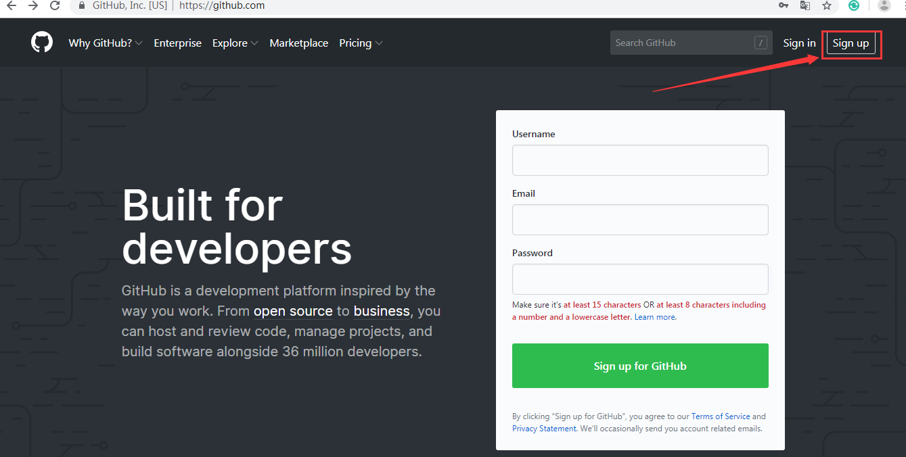Click the Sign up button in header
This screenshot has height=457, width=906.
(x=851, y=43)
